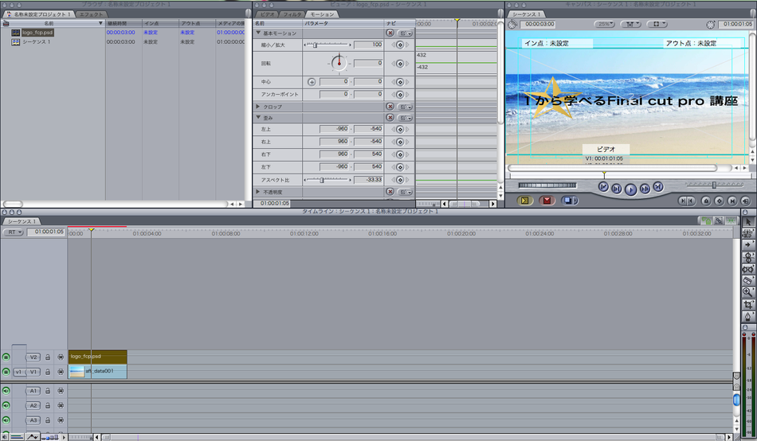The width and height of the screenshot is (757, 441).
Task: Open the RT dropdown menu in timeline
Action: (13, 232)
